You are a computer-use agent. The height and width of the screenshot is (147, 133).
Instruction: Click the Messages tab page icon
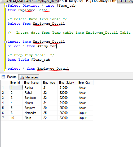[x=22, y=77]
